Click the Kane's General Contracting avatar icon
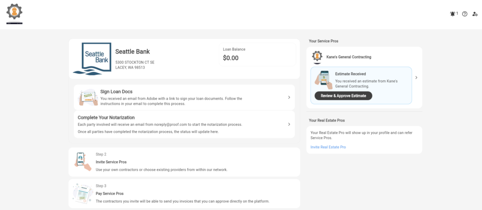The height and width of the screenshot is (210, 482). coord(317,57)
